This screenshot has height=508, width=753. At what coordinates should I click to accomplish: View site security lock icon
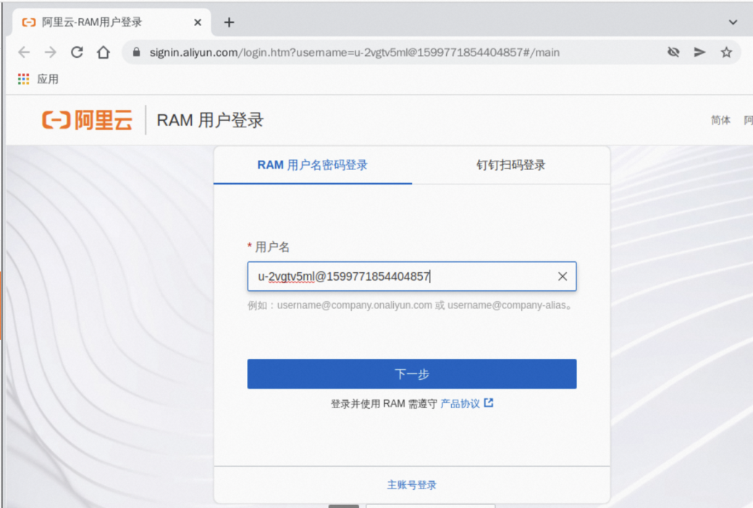(x=136, y=52)
